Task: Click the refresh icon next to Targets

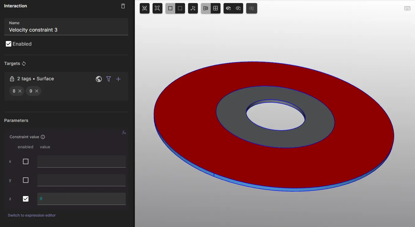Action: pyautogui.click(x=24, y=64)
